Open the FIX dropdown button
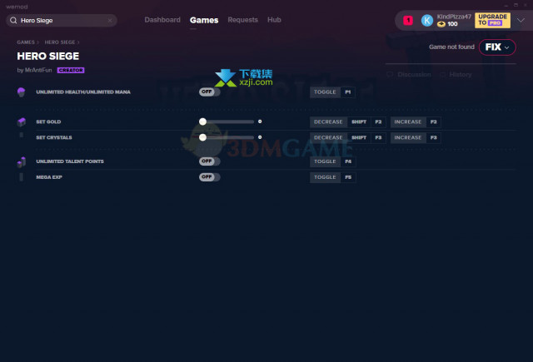533x362 pixels. point(497,47)
